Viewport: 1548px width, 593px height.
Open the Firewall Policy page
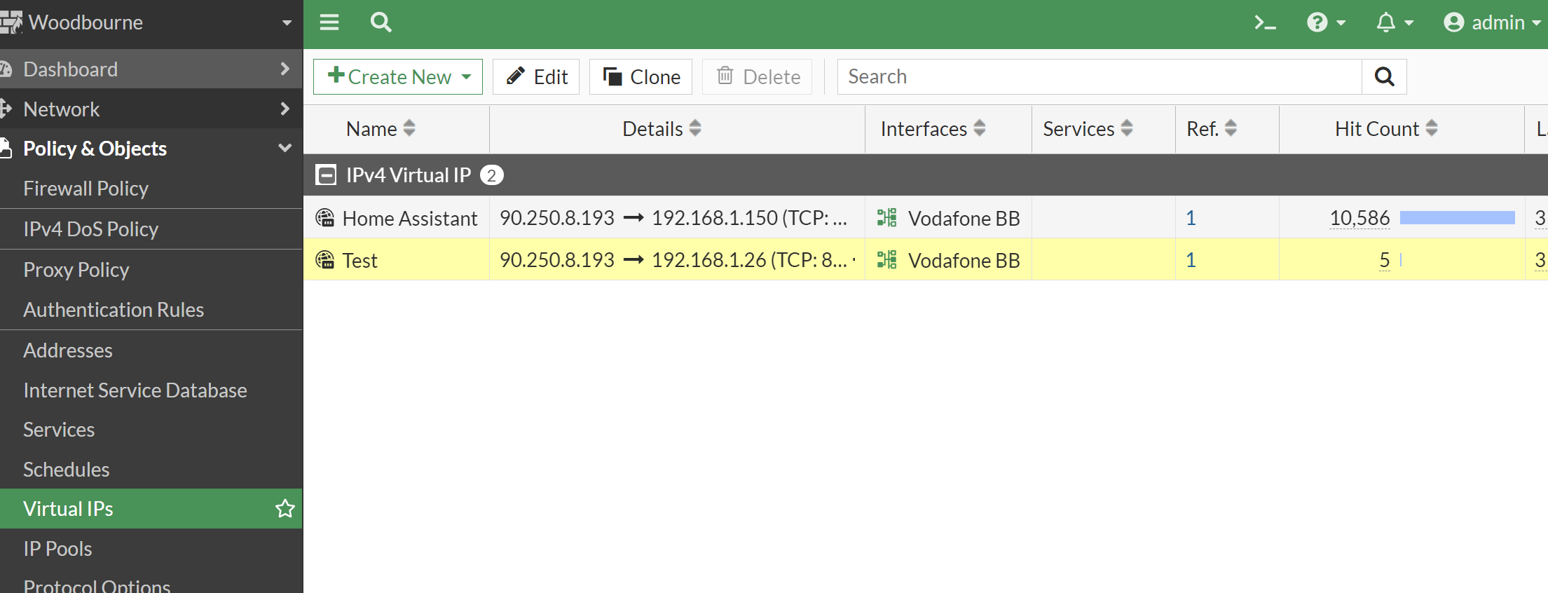85,188
